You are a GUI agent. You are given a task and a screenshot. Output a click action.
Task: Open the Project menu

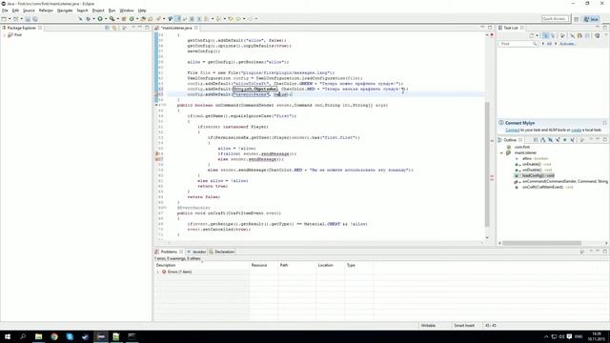pos(98,10)
